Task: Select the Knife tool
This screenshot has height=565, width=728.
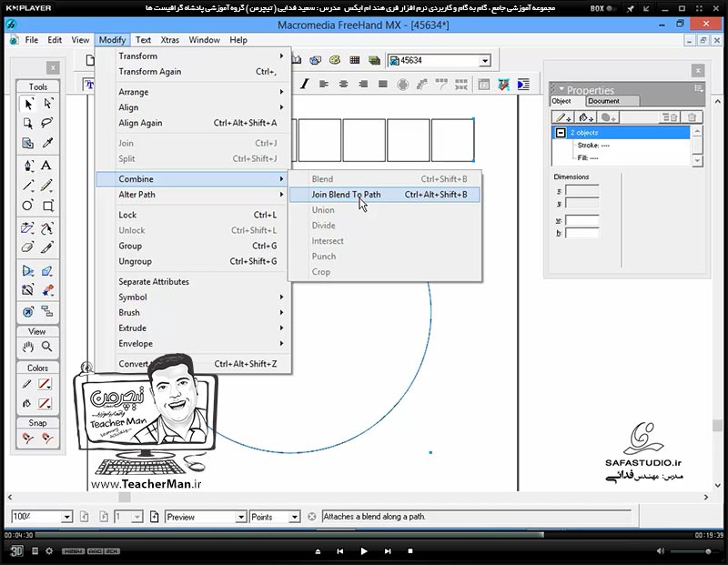Action: tap(47, 247)
